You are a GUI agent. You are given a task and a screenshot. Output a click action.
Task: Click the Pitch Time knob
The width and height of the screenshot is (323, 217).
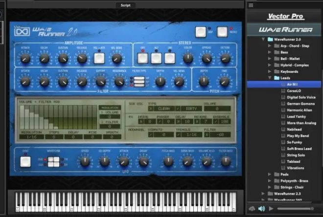coord(224,81)
